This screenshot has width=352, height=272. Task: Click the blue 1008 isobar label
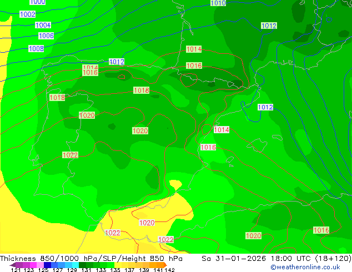coord(36,48)
